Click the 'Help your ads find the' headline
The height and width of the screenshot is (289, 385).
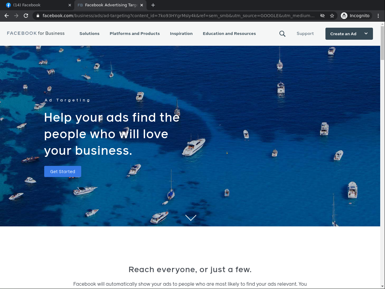point(112,117)
